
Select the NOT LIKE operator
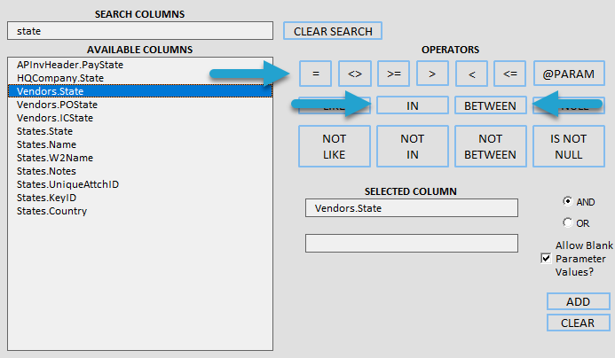tap(335, 146)
